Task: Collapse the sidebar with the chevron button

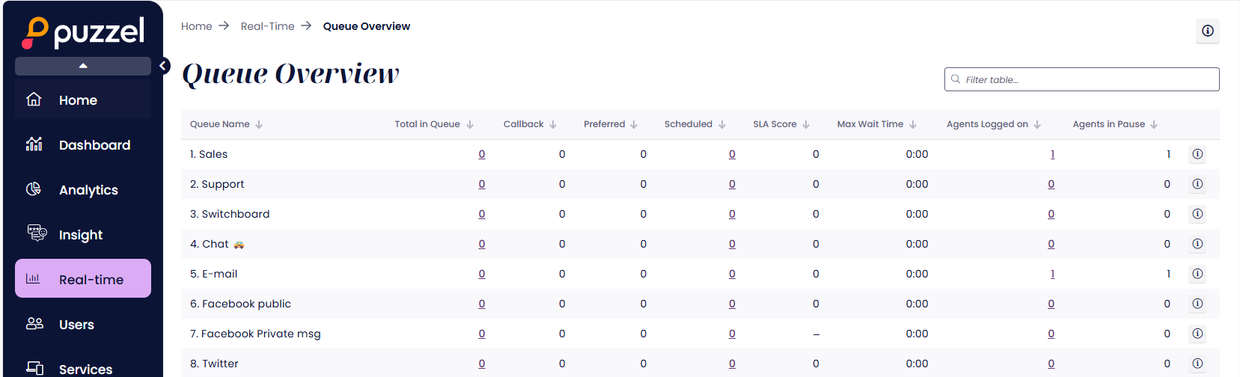Action: 162,66
